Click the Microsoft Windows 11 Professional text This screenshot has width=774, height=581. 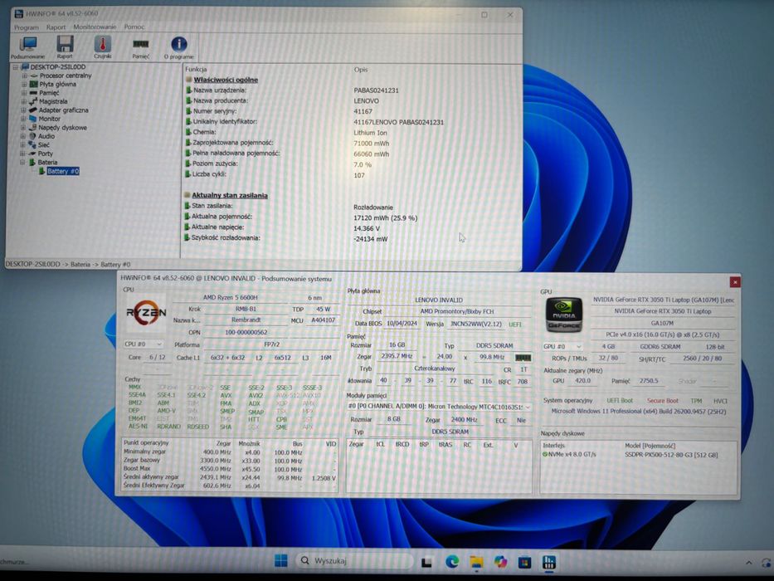(639, 411)
